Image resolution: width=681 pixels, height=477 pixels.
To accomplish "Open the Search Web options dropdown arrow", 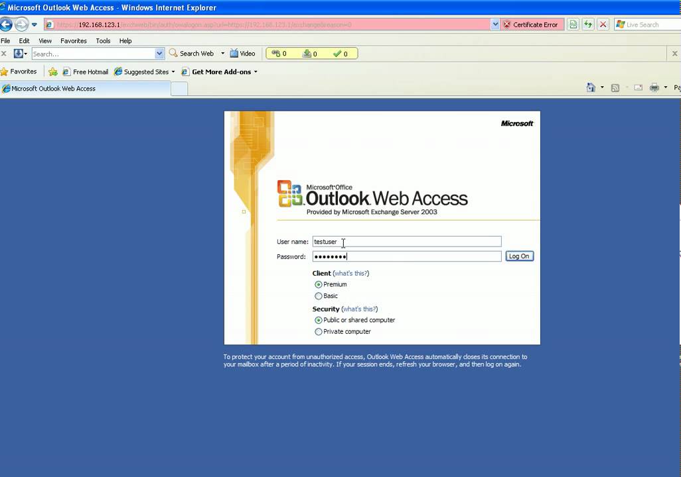I will pyautogui.click(x=223, y=54).
